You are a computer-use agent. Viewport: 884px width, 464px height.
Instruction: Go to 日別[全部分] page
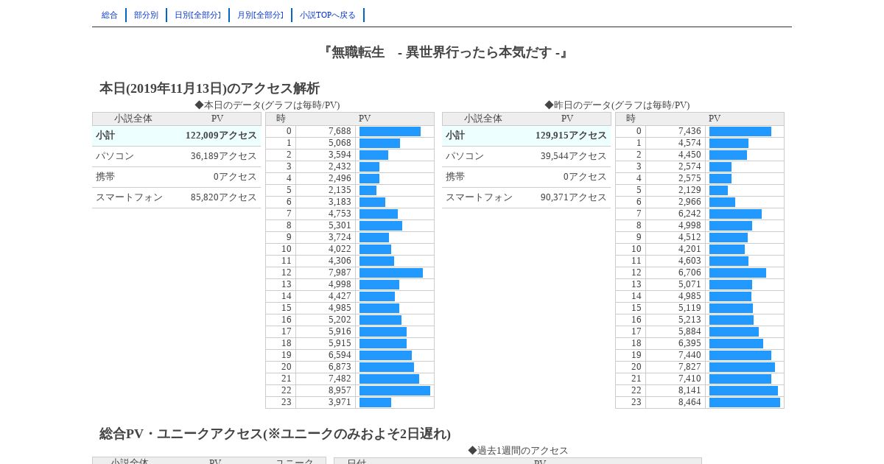coord(197,15)
